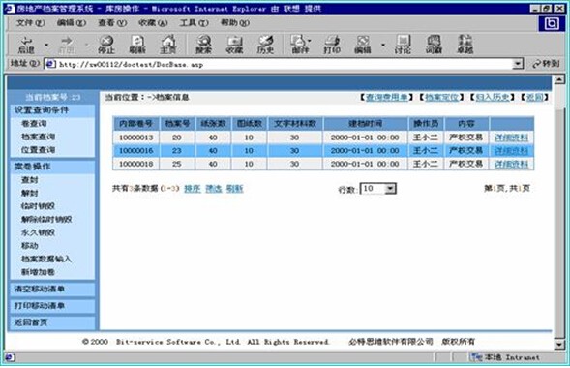Click the Back (后退) toolbar icon
Screen dimensions: 570x368
pyautogui.click(x=26, y=45)
